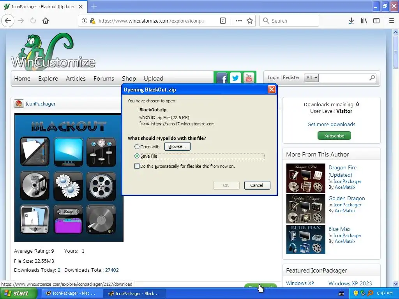This screenshot has width=399, height=299.
Task: Click the magnifier tray icon
Action: pyautogui.click(x=370, y=293)
